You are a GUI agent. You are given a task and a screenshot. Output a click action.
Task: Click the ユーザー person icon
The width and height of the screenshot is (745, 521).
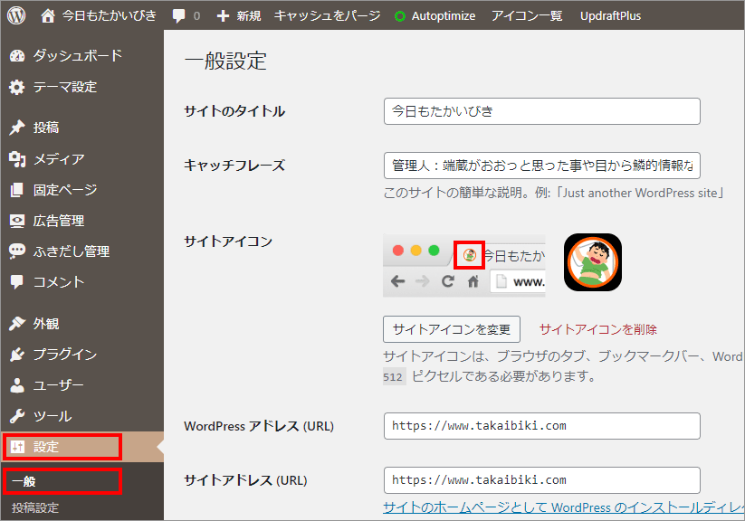click(17, 385)
